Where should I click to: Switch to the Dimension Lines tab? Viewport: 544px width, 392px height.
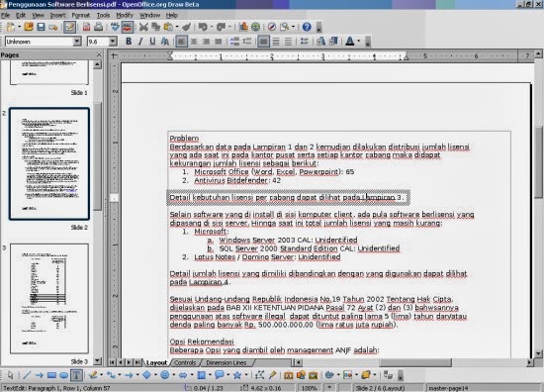pos(227,362)
